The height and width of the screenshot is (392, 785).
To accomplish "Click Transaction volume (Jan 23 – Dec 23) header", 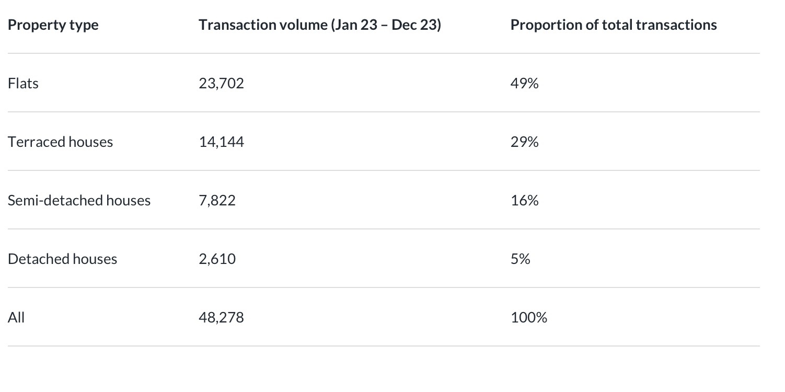I will coord(319,25).
